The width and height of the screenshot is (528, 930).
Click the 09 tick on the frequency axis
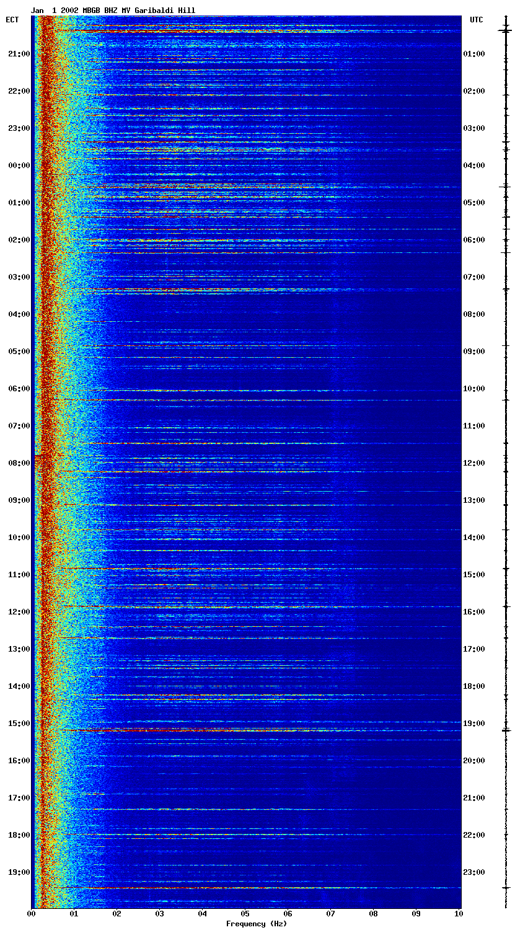click(416, 913)
